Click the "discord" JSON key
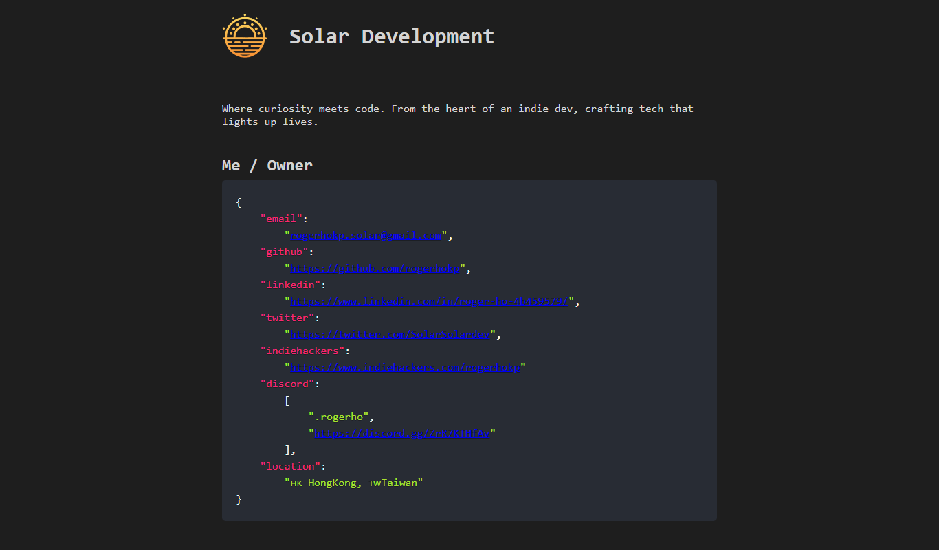939x550 pixels. 287,384
